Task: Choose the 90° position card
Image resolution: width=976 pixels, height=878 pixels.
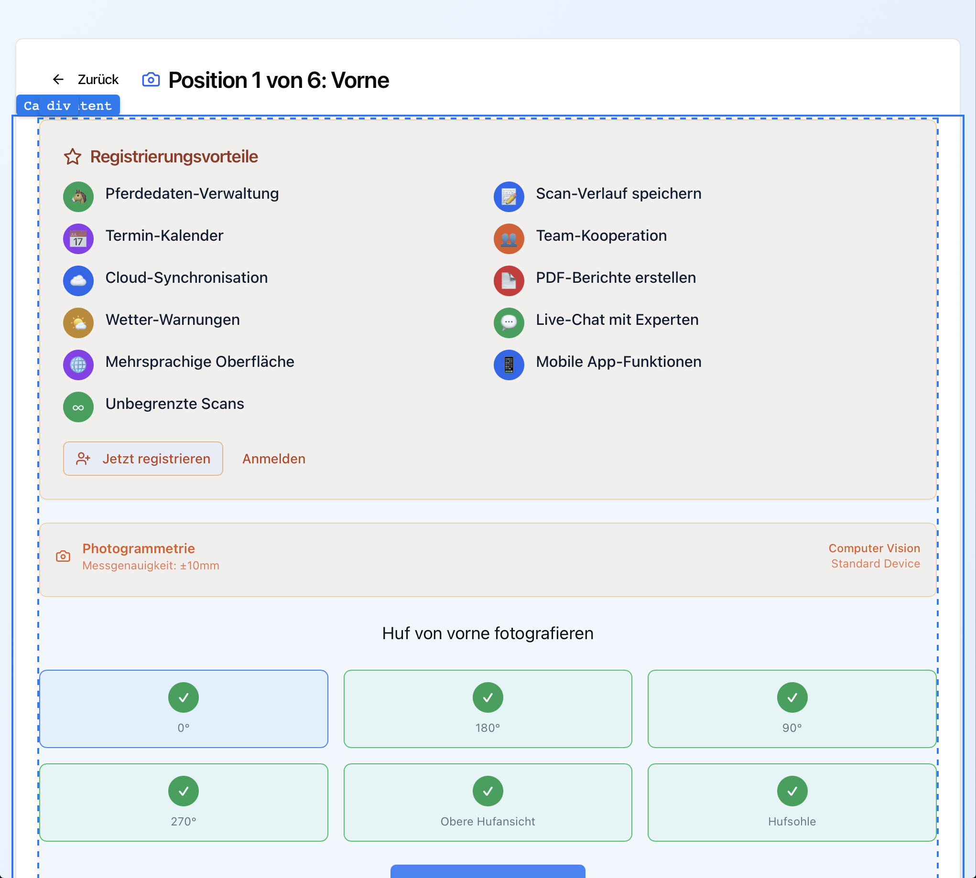Action: point(792,709)
